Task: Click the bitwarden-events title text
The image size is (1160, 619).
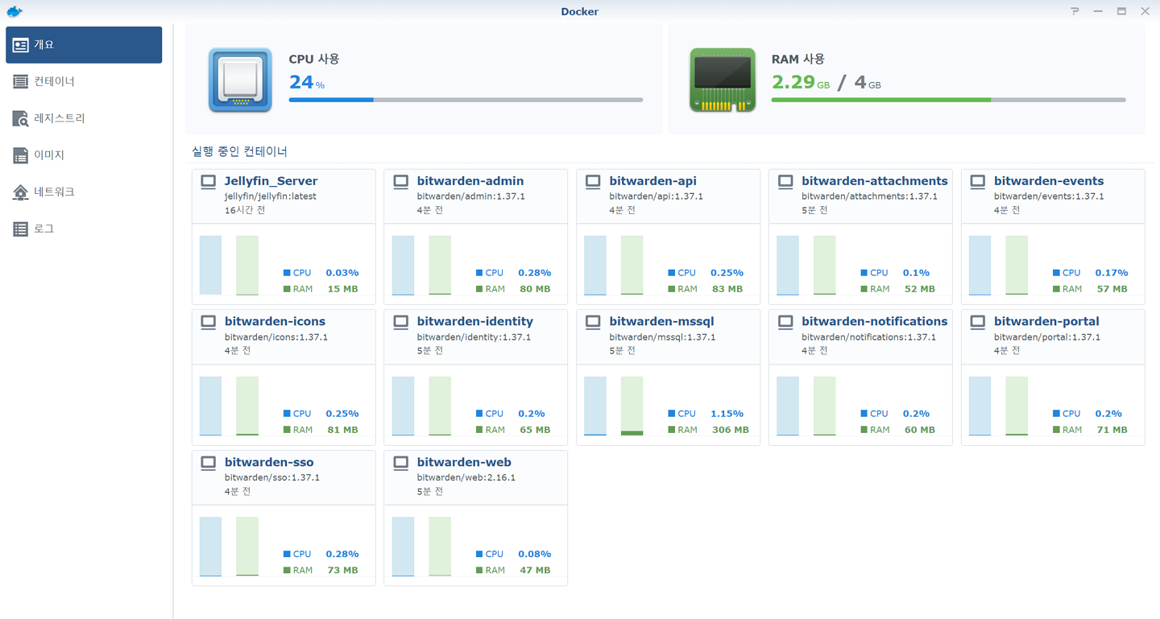Action: (1049, 181)
